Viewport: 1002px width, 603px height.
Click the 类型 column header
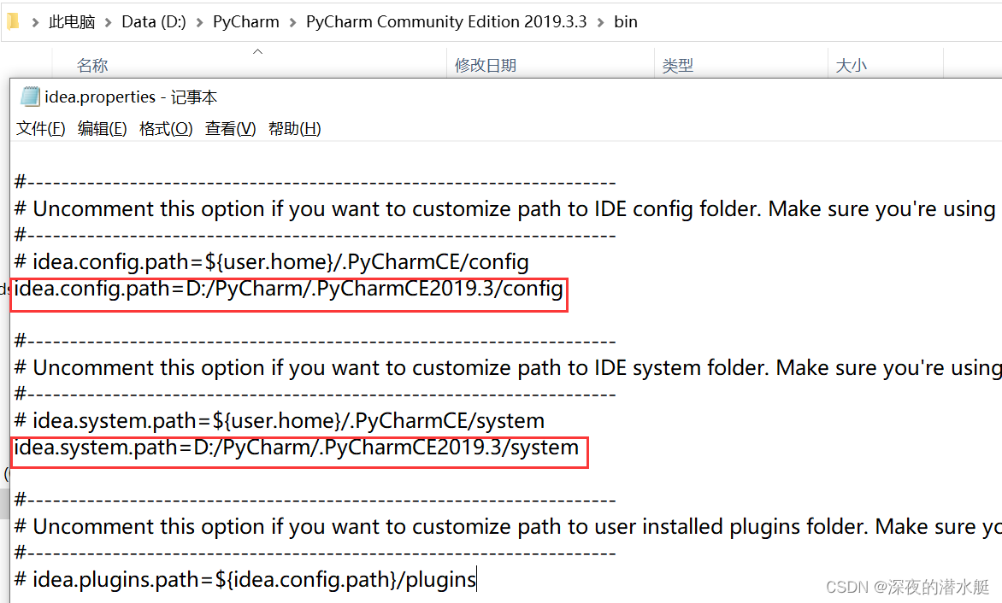point(678,65)
